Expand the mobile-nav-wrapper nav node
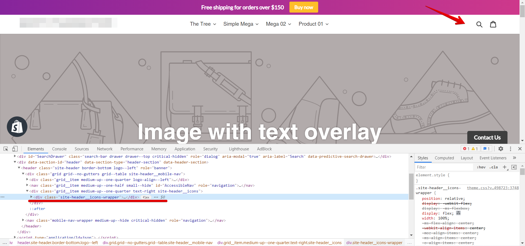 coord(23,220)
